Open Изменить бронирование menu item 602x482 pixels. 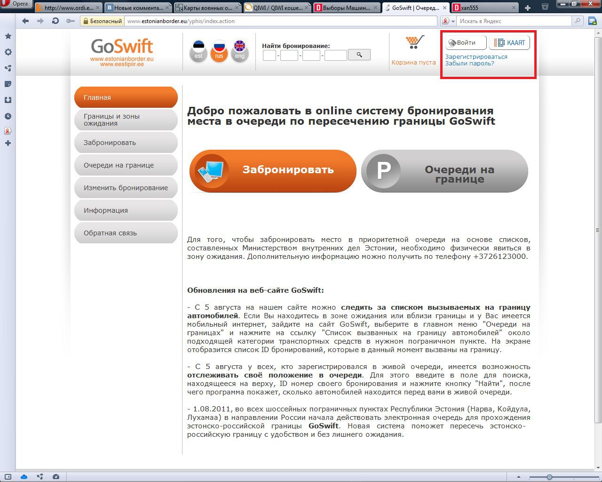126,188
